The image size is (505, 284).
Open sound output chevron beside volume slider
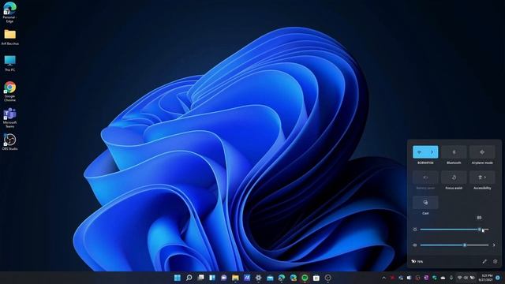coord(494,245)
